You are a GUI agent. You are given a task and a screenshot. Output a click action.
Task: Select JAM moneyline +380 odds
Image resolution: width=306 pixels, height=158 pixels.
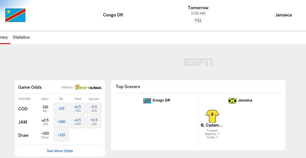61,122
